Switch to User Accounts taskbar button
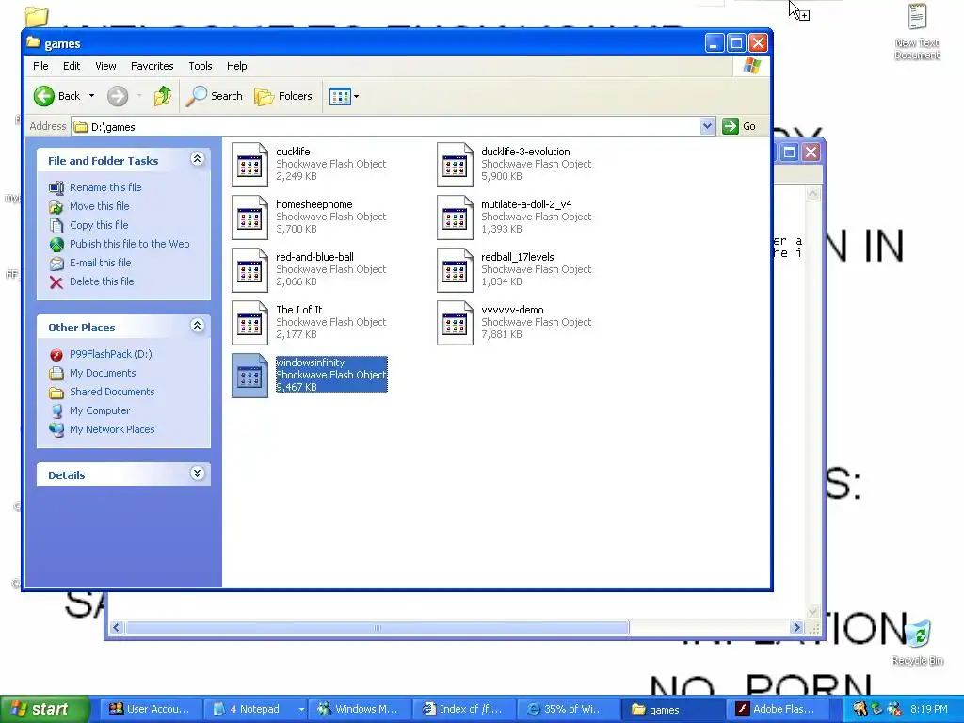The image size is (964, 723). click(151, 709)
